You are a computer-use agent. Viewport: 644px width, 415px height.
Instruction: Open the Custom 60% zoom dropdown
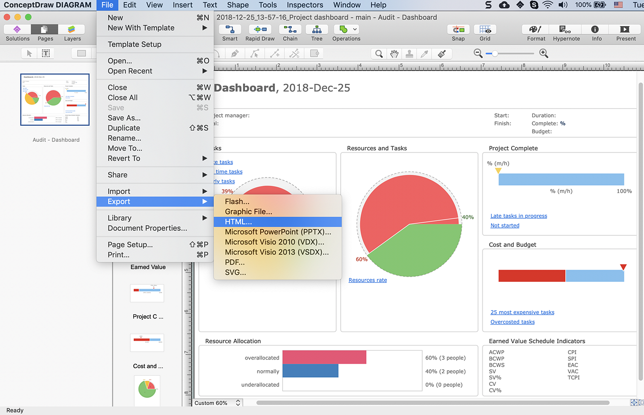238,403
